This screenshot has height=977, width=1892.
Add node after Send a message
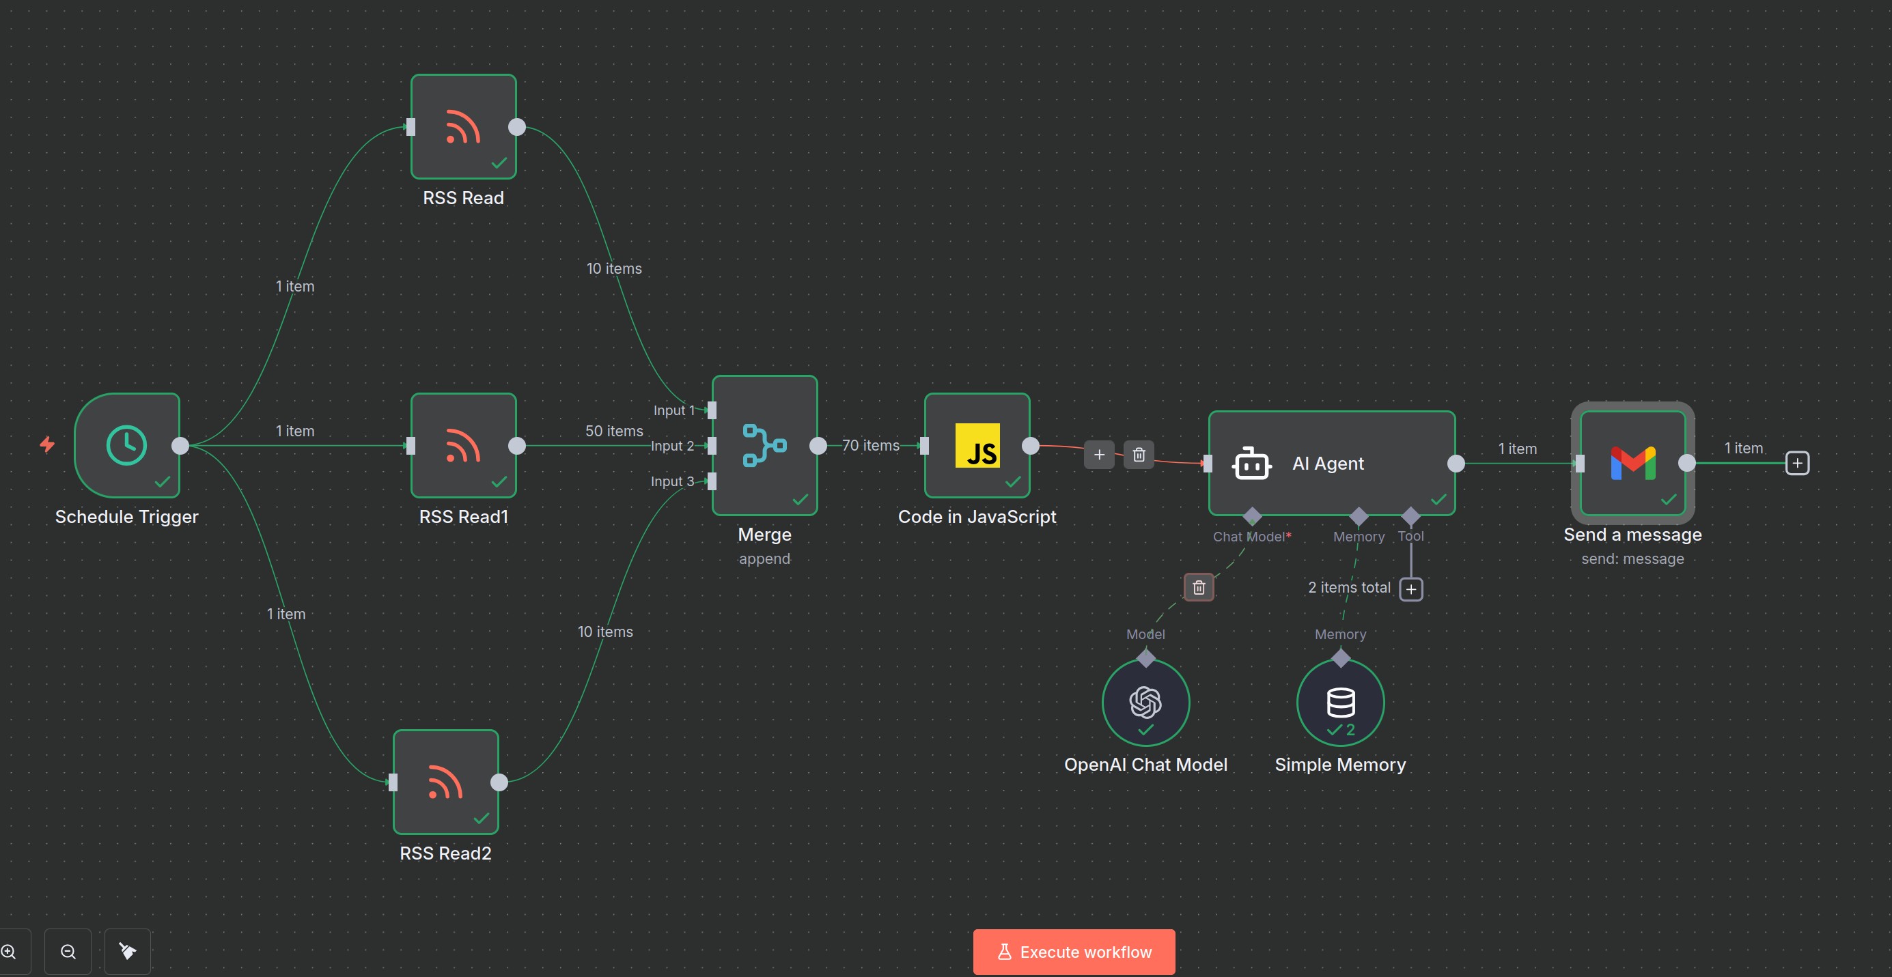[x=1797, y=463]
